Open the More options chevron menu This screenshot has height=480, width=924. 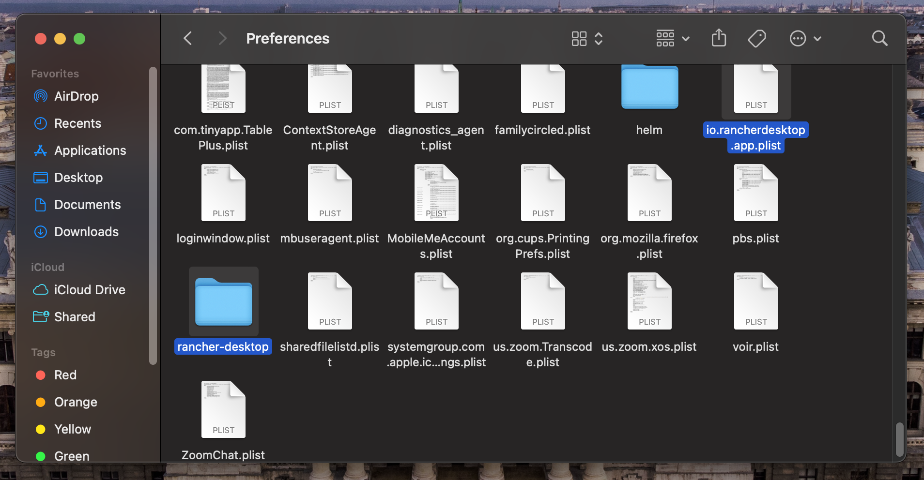tap(805, 38)
